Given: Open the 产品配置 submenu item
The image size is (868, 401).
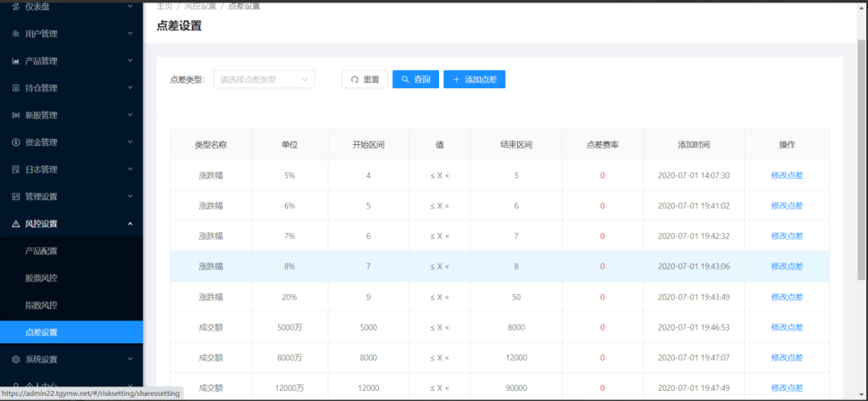Looking at the screenshot, I should tap(71, 251).
